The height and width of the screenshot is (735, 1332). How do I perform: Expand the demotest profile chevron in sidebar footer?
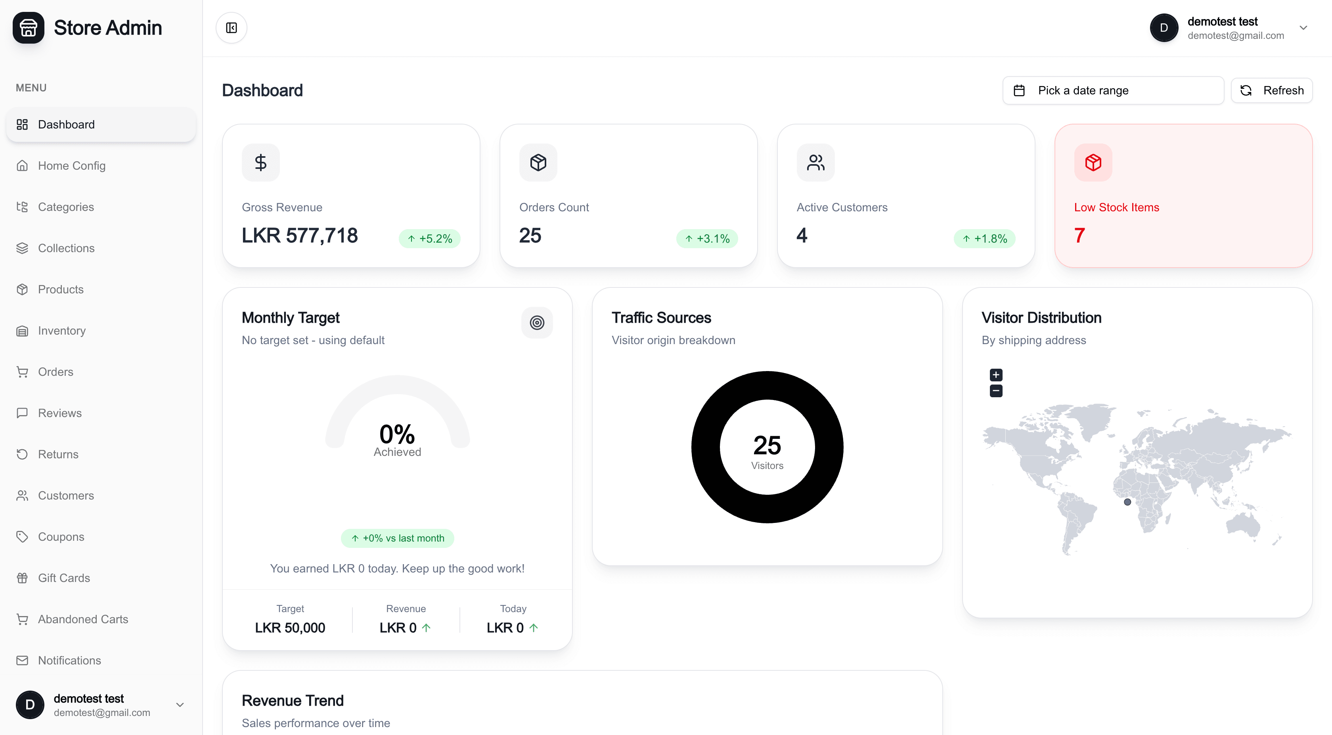(180, 704)
